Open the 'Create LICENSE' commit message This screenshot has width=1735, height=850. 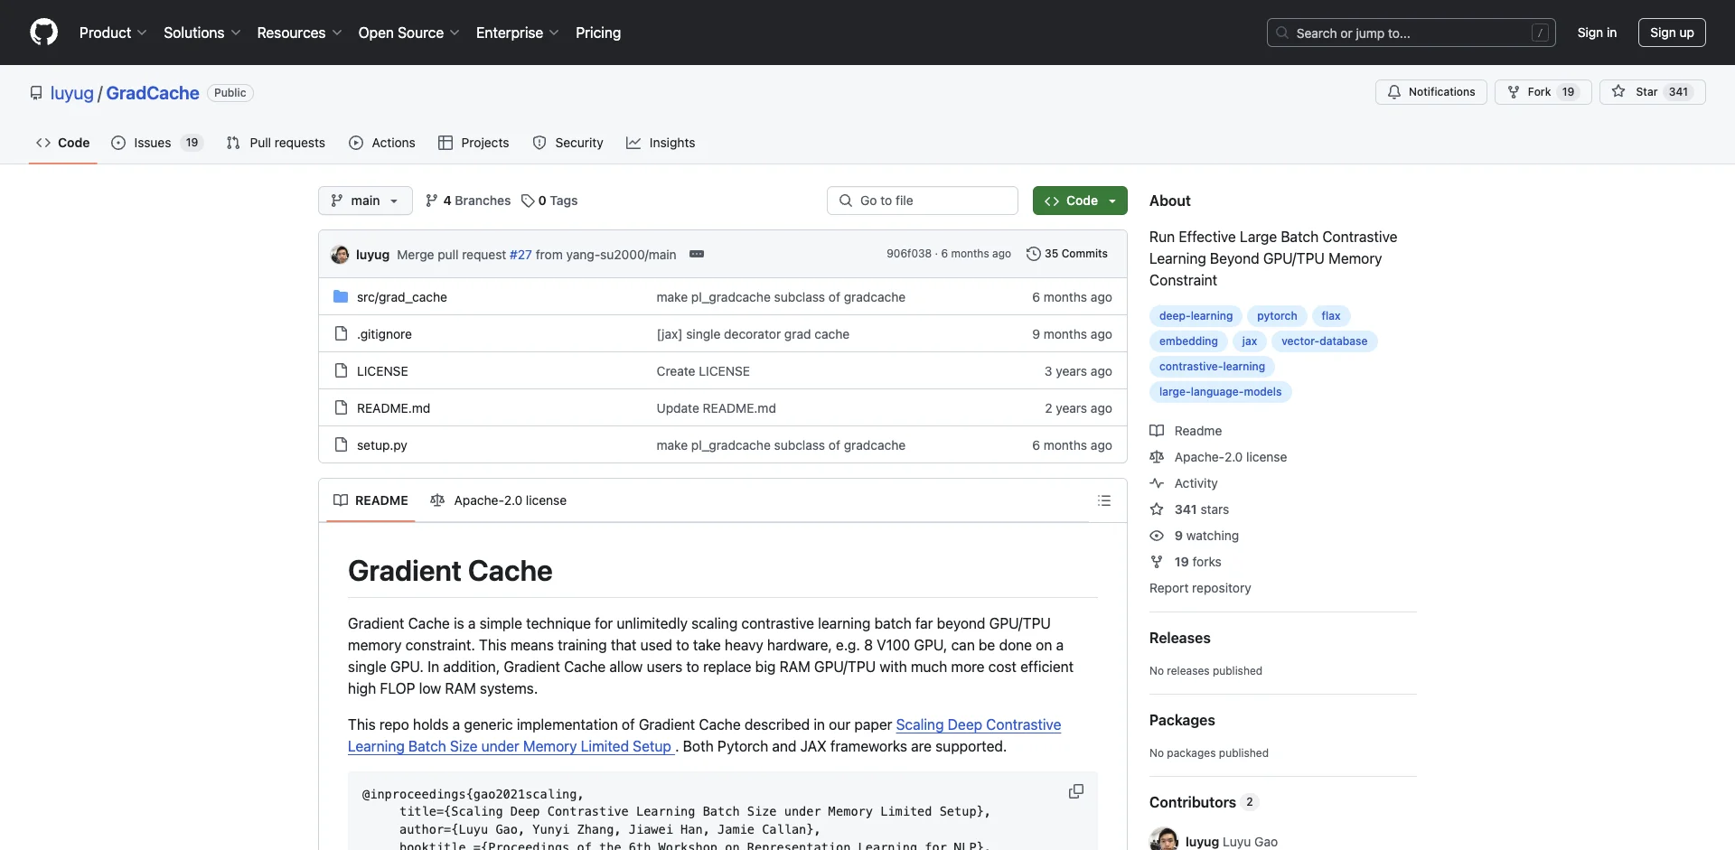point(703,371)
